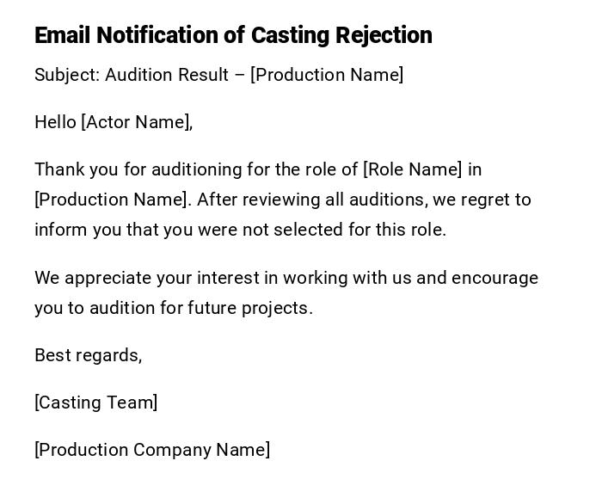Click the [Production Name] placeholder in body paragraph
This screenshot has height=504, width=602.
(112, 200)
